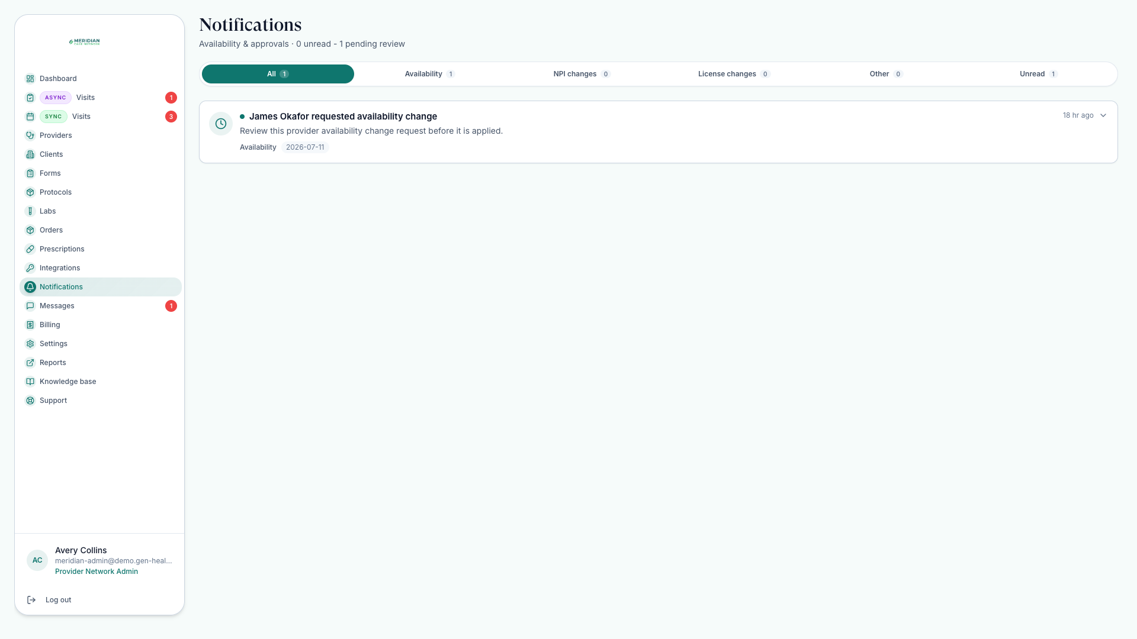Click the SYNC badge next to Visits
1137x639 pixels.
[x=53, y=117]
